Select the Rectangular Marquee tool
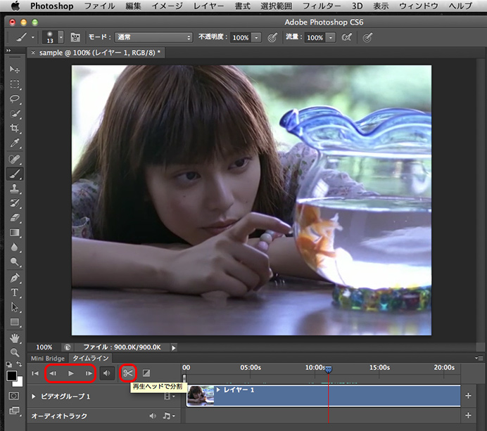Image resolution: width=487 pixels, height=431 pixels. (14, 84)
